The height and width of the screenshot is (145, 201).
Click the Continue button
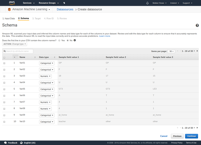[192, 136]
